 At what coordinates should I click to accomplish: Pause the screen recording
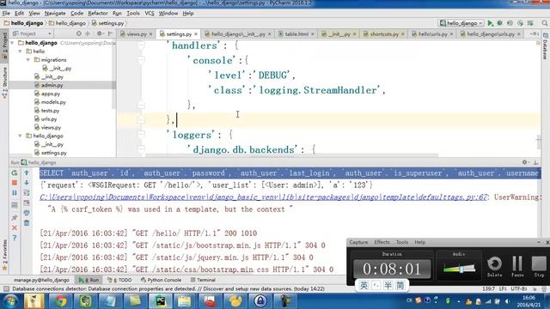517,266
